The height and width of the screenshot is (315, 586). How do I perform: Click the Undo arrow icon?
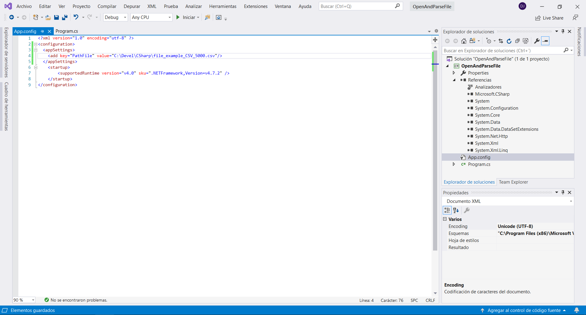pos(76,17)
